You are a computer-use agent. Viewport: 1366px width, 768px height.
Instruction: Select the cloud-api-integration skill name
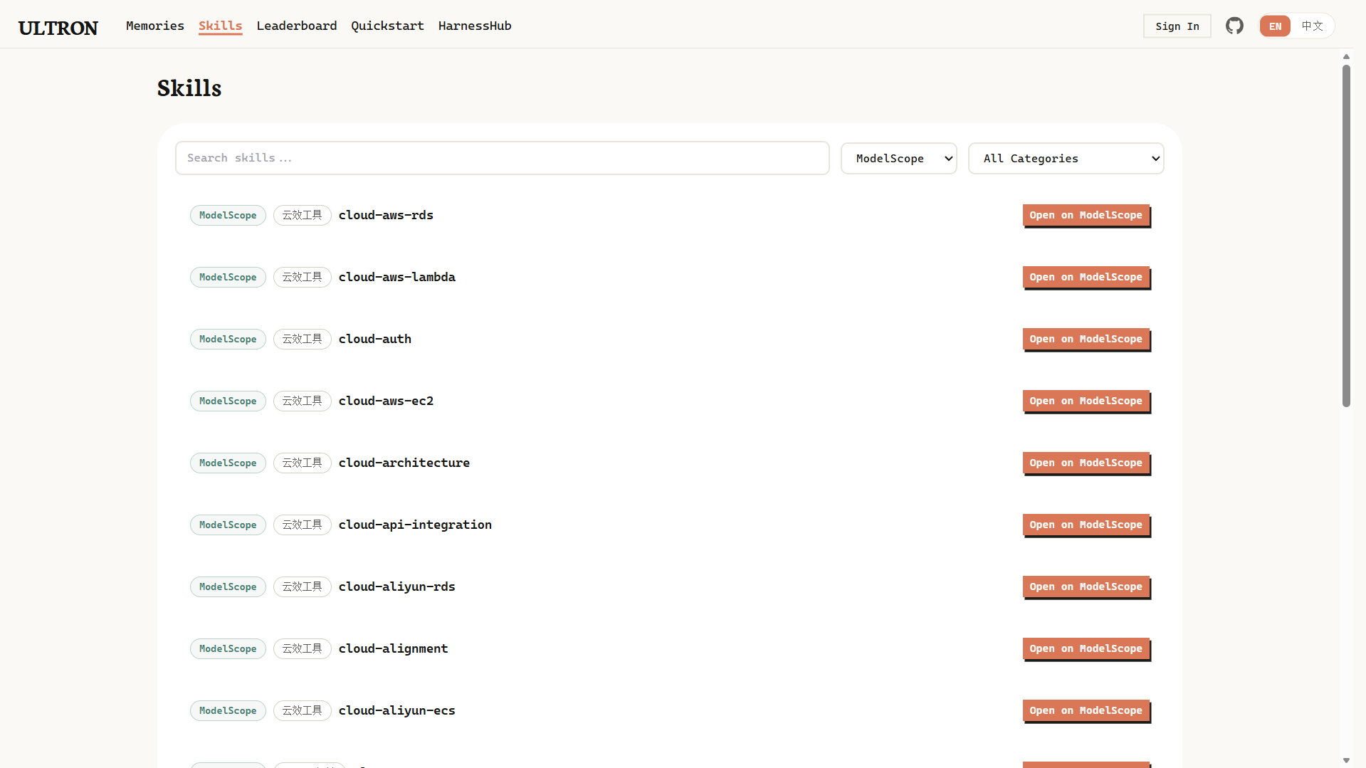coord(415,525)
